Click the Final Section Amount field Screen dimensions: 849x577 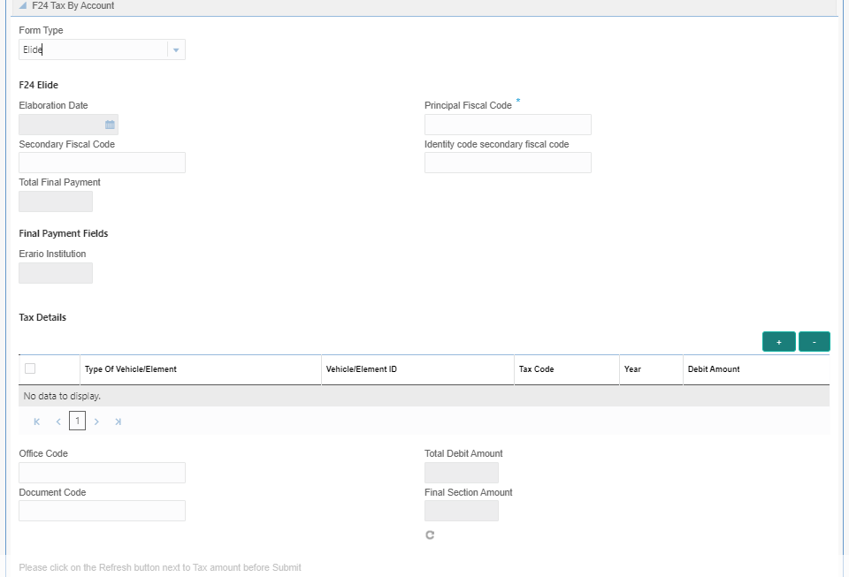(462, 511)
